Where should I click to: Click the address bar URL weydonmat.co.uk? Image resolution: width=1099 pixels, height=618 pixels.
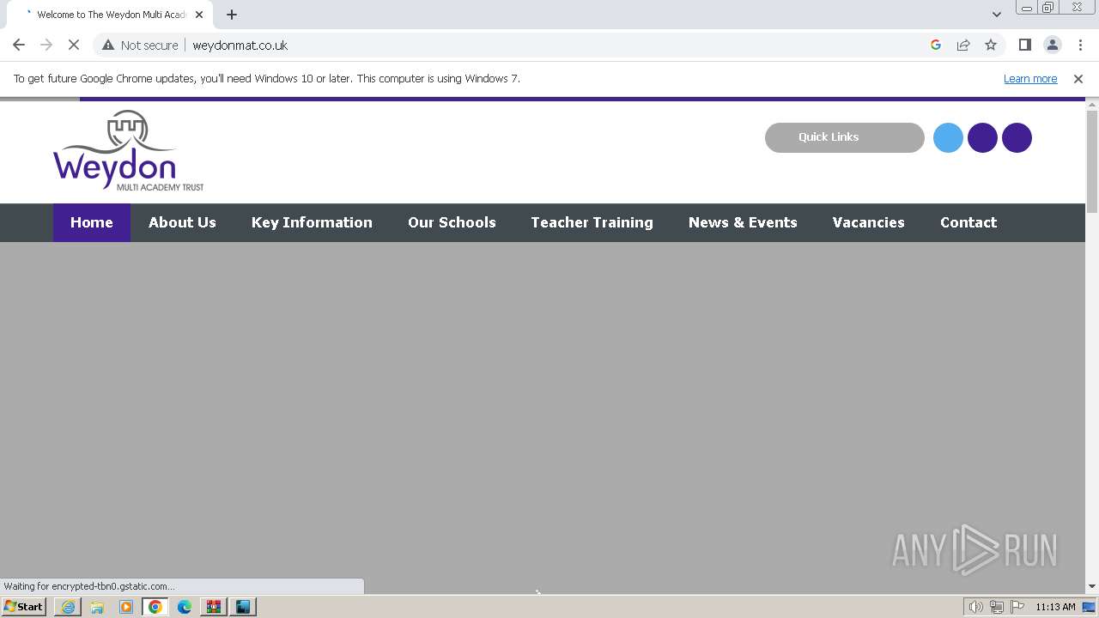point(240,45)
